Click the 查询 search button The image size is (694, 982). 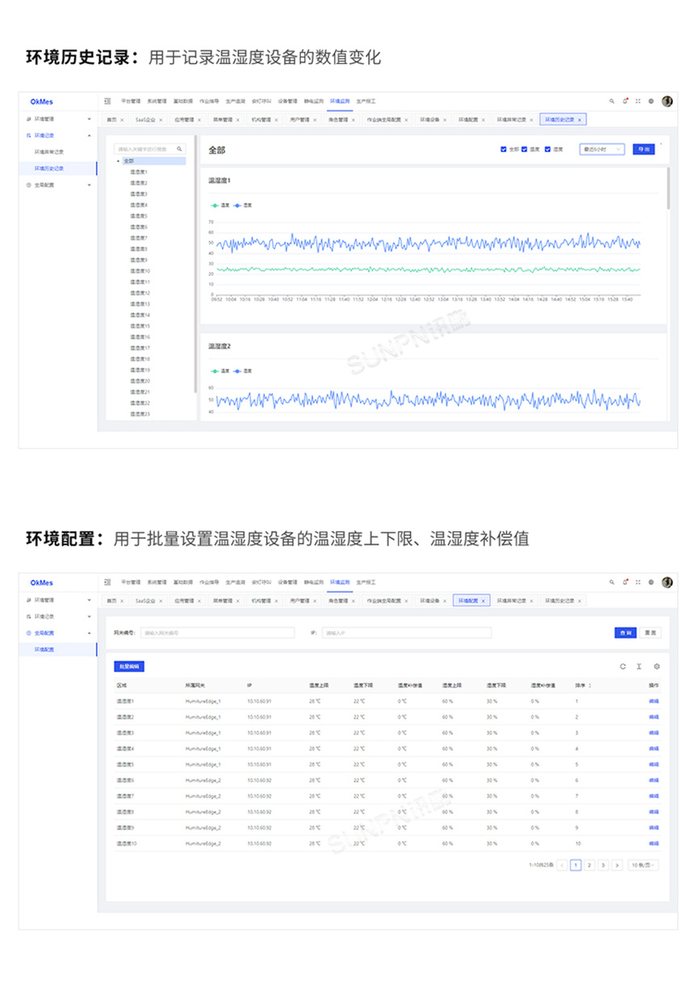pos(625,633)
